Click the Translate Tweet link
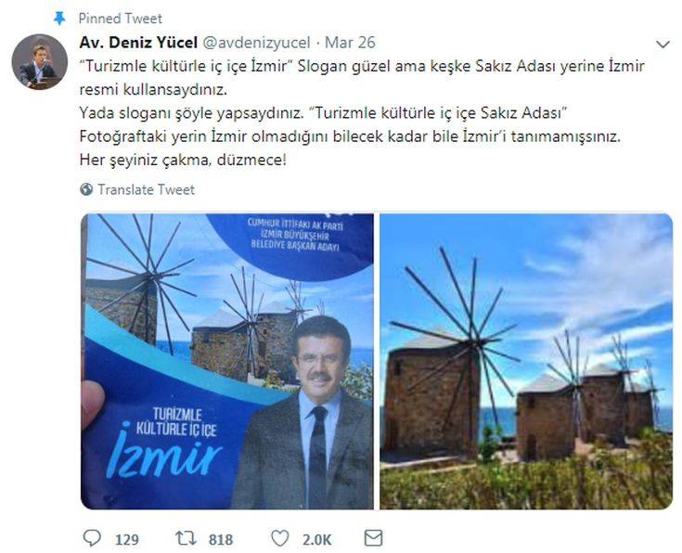 tap(146, 189)
